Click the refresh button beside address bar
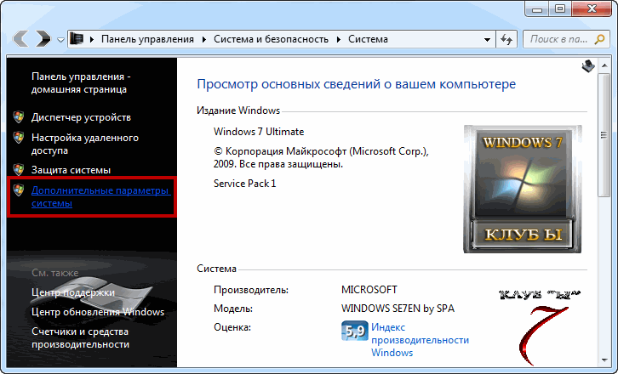Image resolution: width=618 pixels, height=374 pixels. click(506, 39)
